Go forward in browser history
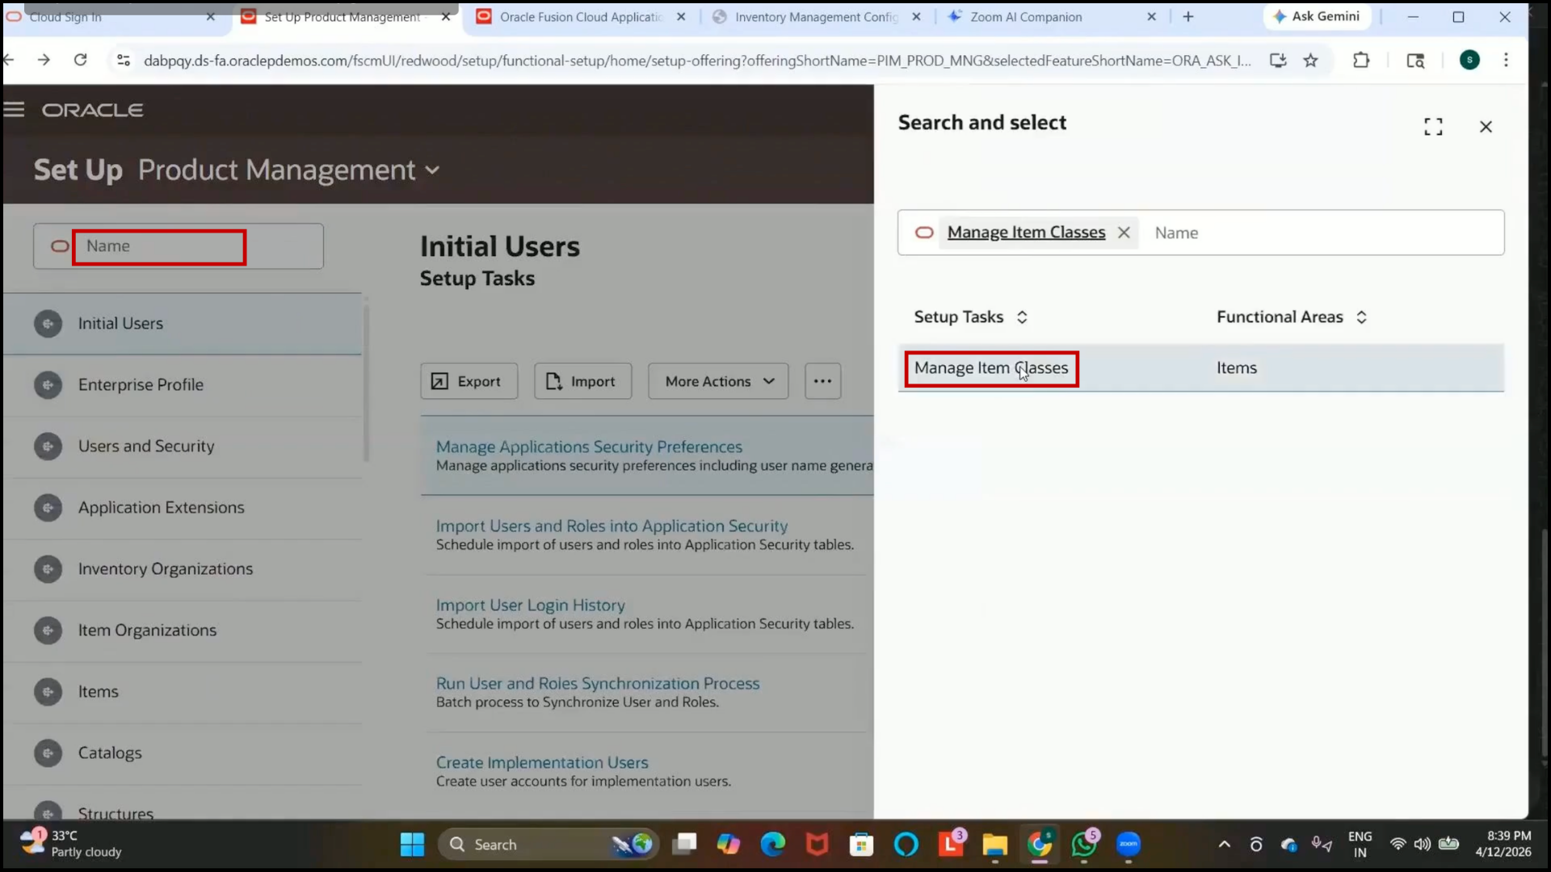The height and width of the screenshot is (872, 1551). [x=44, y=60]
